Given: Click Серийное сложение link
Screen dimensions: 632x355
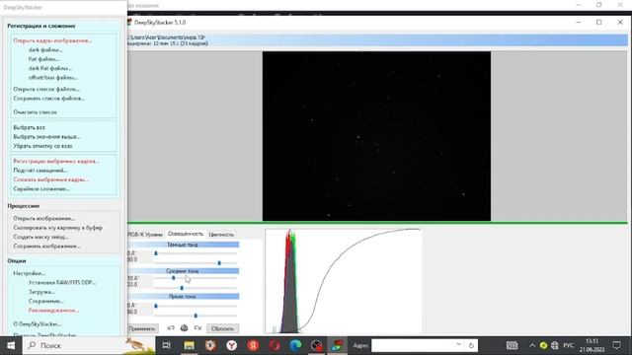Looking at the screenshot, I should [41, 188].
